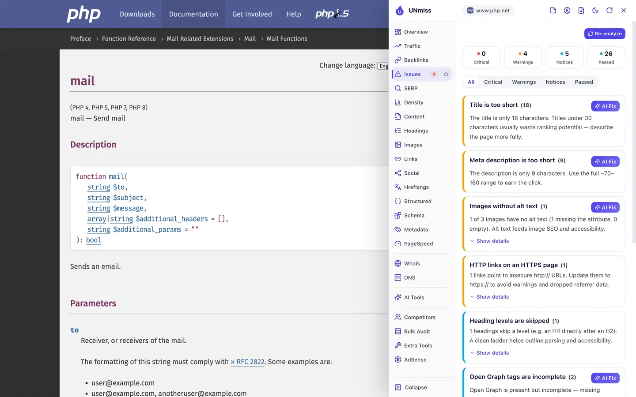The width and height of the screenshot is (636, 397).
Task: Open the account profile icon in UNmiss
Action: 567,11
